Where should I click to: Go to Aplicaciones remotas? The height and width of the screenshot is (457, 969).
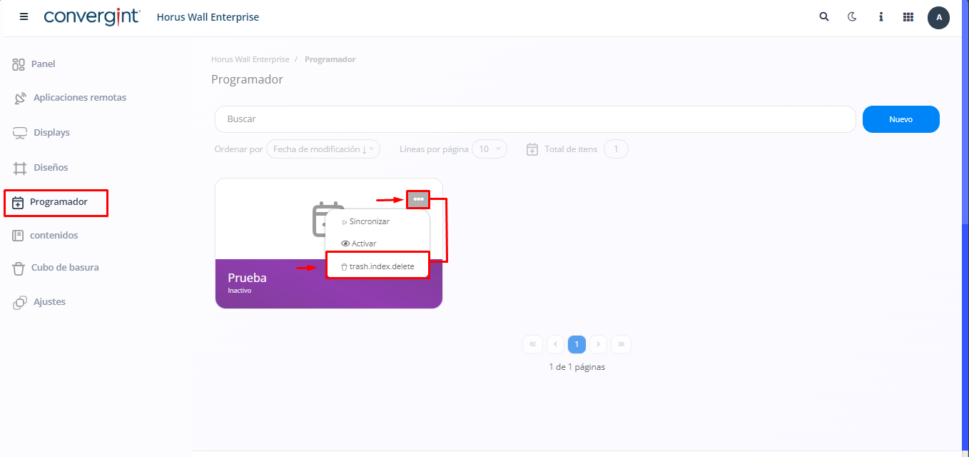tap(79, 98)
